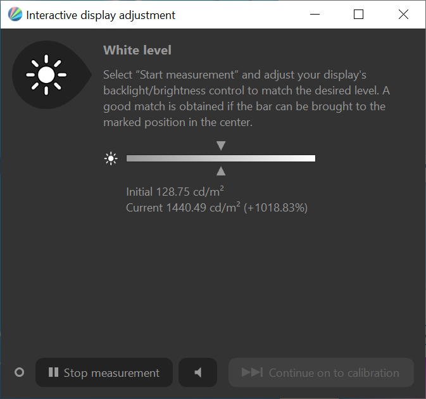Maximize the Interactive display adjustment window

[358, 15]
